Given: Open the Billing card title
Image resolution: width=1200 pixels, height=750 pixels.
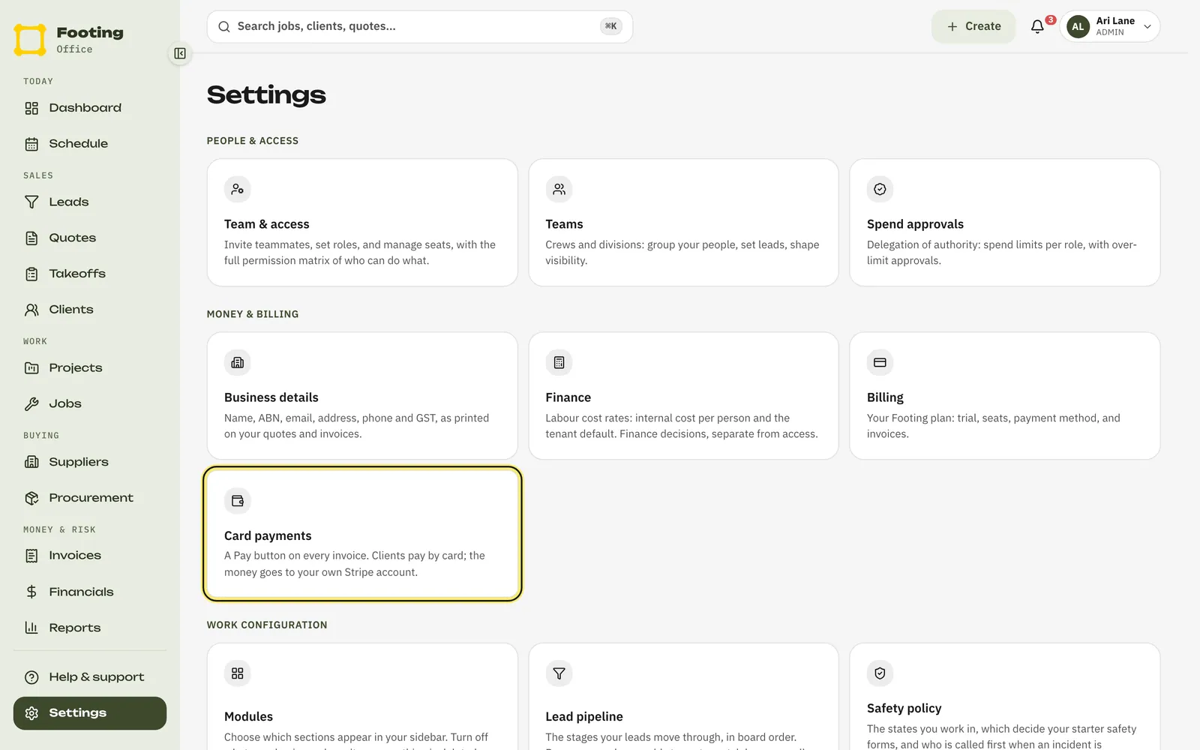Looking at the screenshot, I should pos(885,397).
